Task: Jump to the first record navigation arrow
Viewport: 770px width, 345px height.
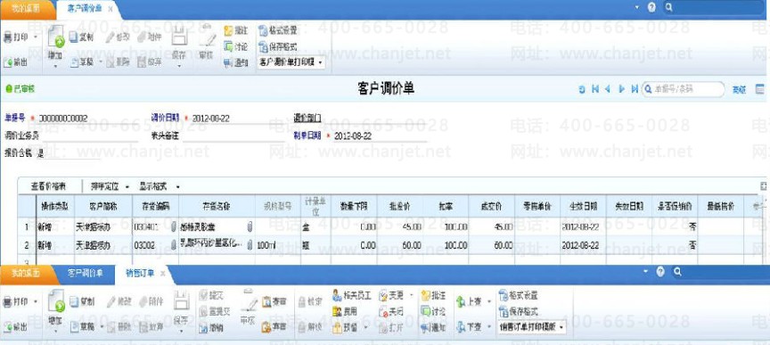Action: [595, 89]
